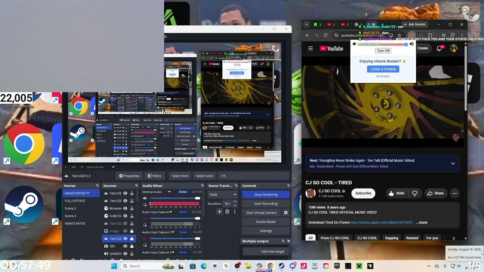
Task: Click Leave a Review in Volume Booster
Action: (383, 69)
